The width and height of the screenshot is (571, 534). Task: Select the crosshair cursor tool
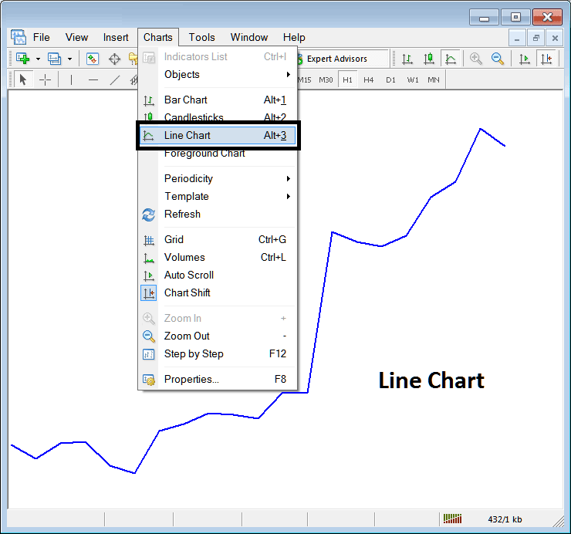tap(46, 79)
